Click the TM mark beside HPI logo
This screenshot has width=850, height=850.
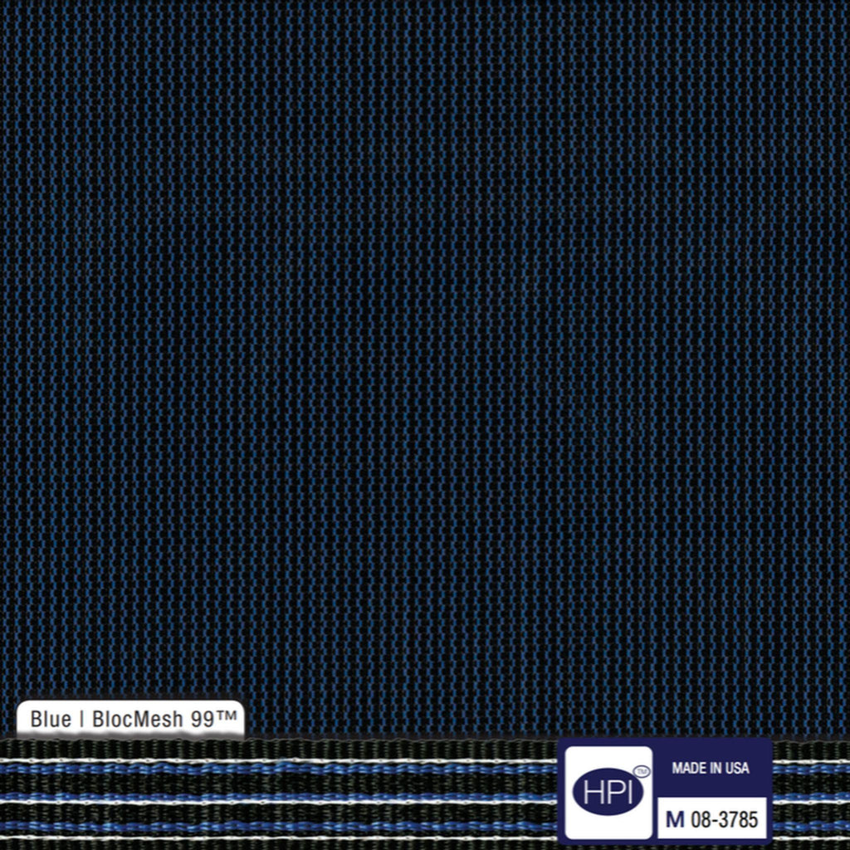641,771
